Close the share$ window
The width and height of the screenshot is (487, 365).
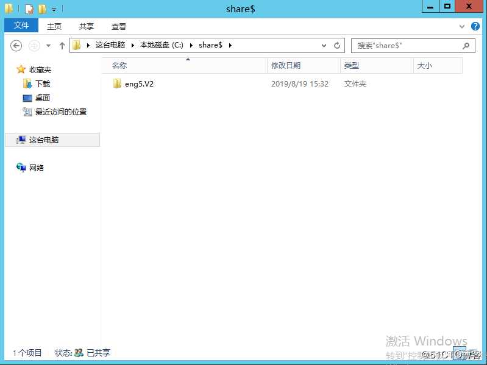469,7
